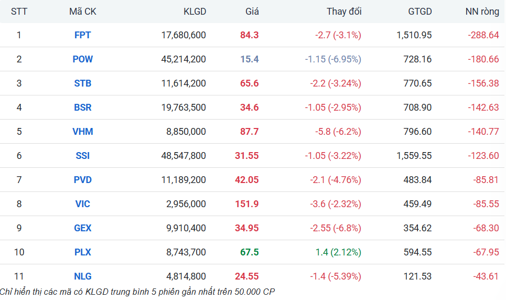This screenshot has height=300, width=506.
Task: Select net foreign value -288.64
Action: [483, 35]
